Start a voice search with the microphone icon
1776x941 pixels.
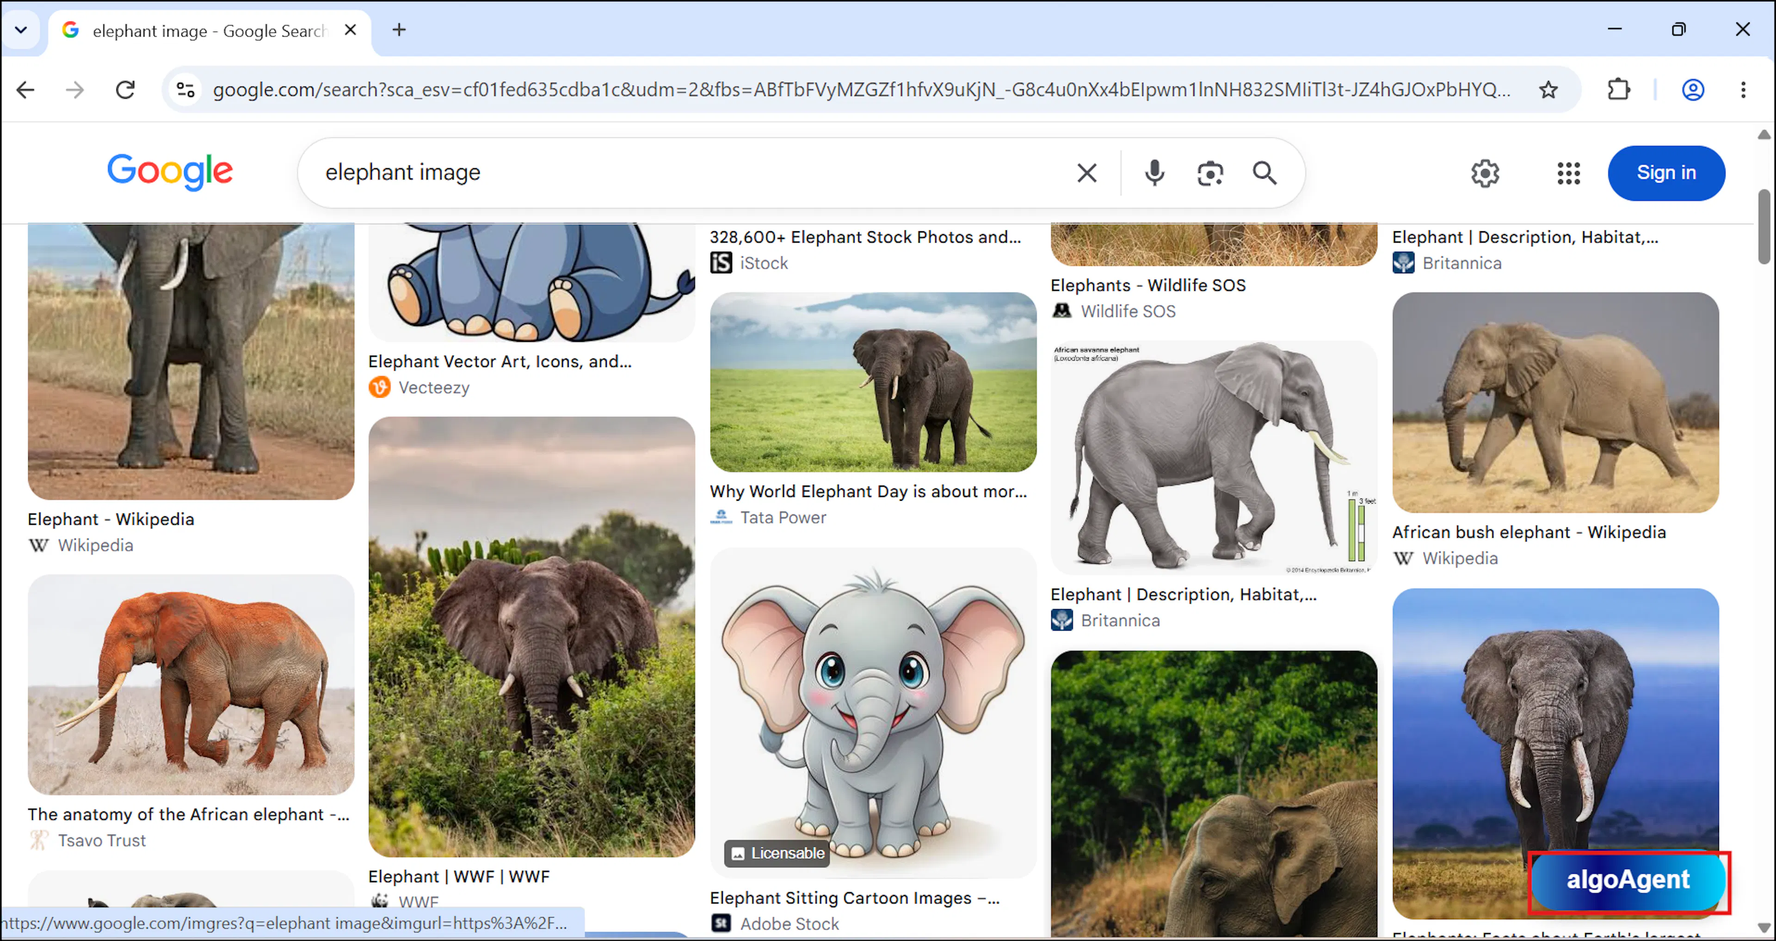[1155, 173]
